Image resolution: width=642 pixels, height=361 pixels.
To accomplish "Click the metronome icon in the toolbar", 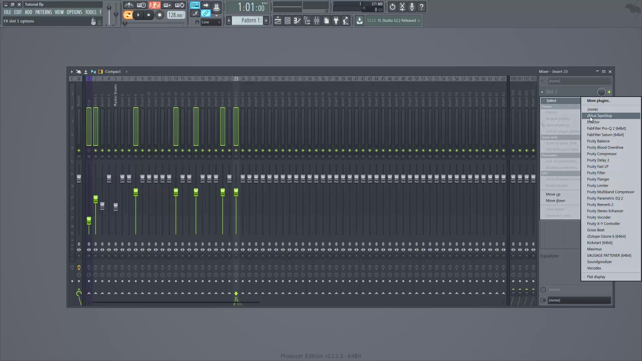I will (129, 6).
